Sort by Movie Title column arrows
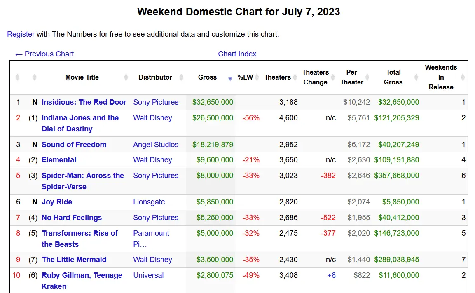The width and height of the screenshot is (475, 293). pyautogui.click(x=126, y=77)
